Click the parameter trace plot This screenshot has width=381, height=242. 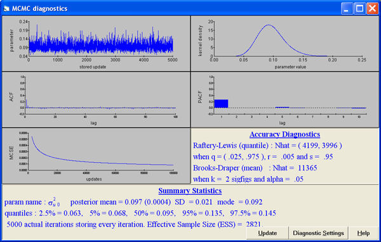[x=97, y=44]
